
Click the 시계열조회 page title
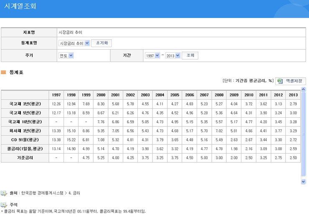coord(20,6)
